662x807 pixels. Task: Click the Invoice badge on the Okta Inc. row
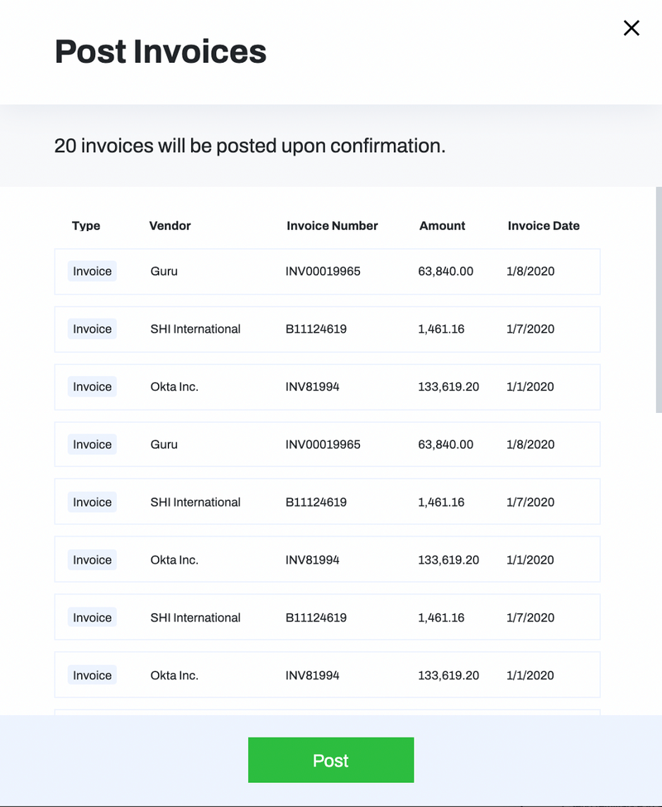tap(91, 387)
